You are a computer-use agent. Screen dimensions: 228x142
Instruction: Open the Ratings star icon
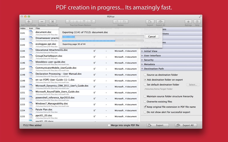pyautogui.click(x=188, y=22)
